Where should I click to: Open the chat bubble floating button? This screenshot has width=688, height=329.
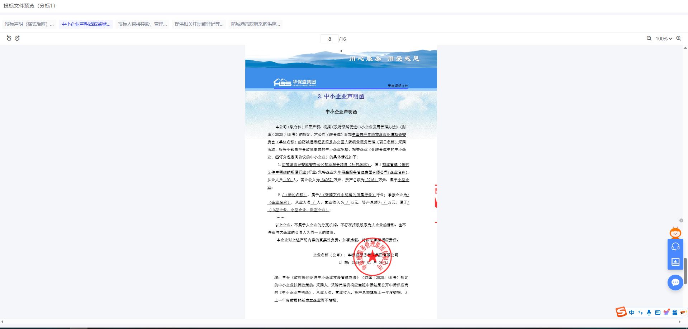[x=675, y=283]
